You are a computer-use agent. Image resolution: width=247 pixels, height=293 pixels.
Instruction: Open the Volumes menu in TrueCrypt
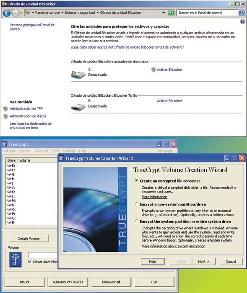9,151
